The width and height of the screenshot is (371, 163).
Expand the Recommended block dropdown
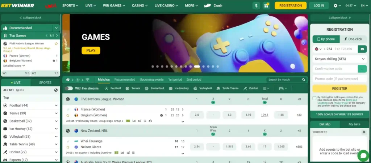56,28
